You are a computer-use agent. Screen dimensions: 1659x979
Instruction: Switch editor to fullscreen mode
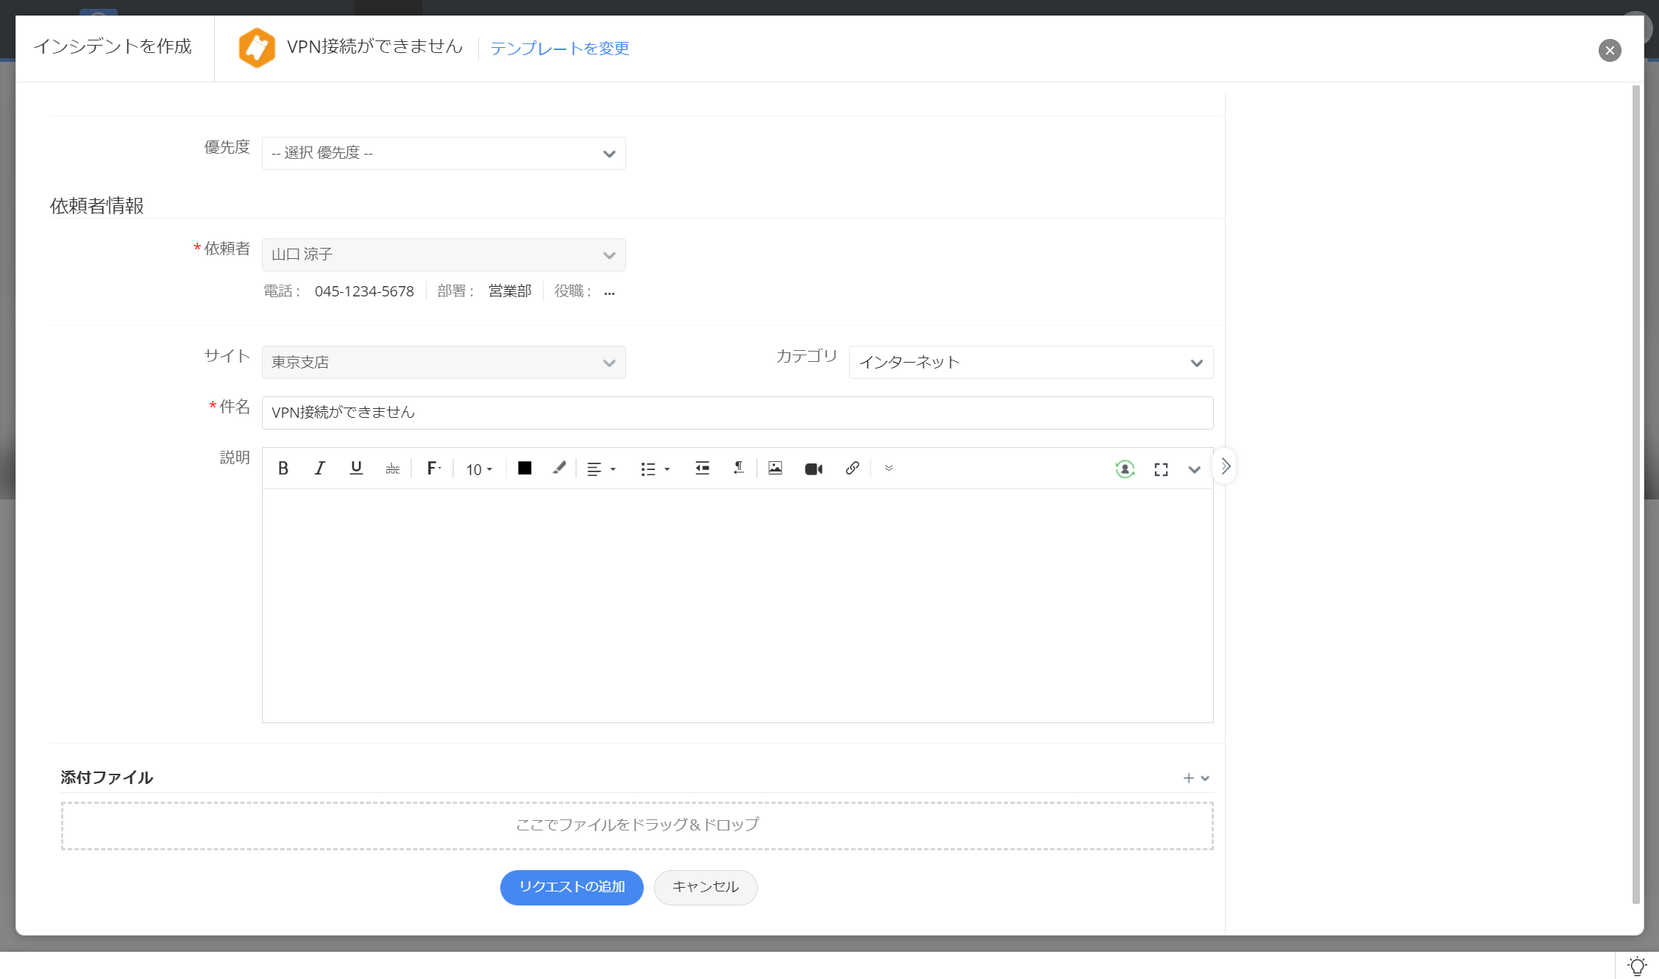1161,469
